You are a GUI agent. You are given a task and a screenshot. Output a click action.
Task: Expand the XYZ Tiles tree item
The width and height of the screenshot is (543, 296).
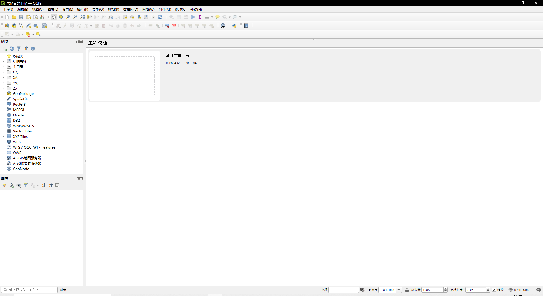click(3, 136)
